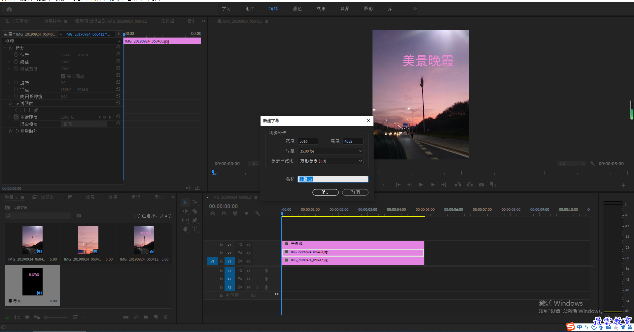Click the linked selection icon in timeline
Screen dimensions: 634x332
point(235,213)
